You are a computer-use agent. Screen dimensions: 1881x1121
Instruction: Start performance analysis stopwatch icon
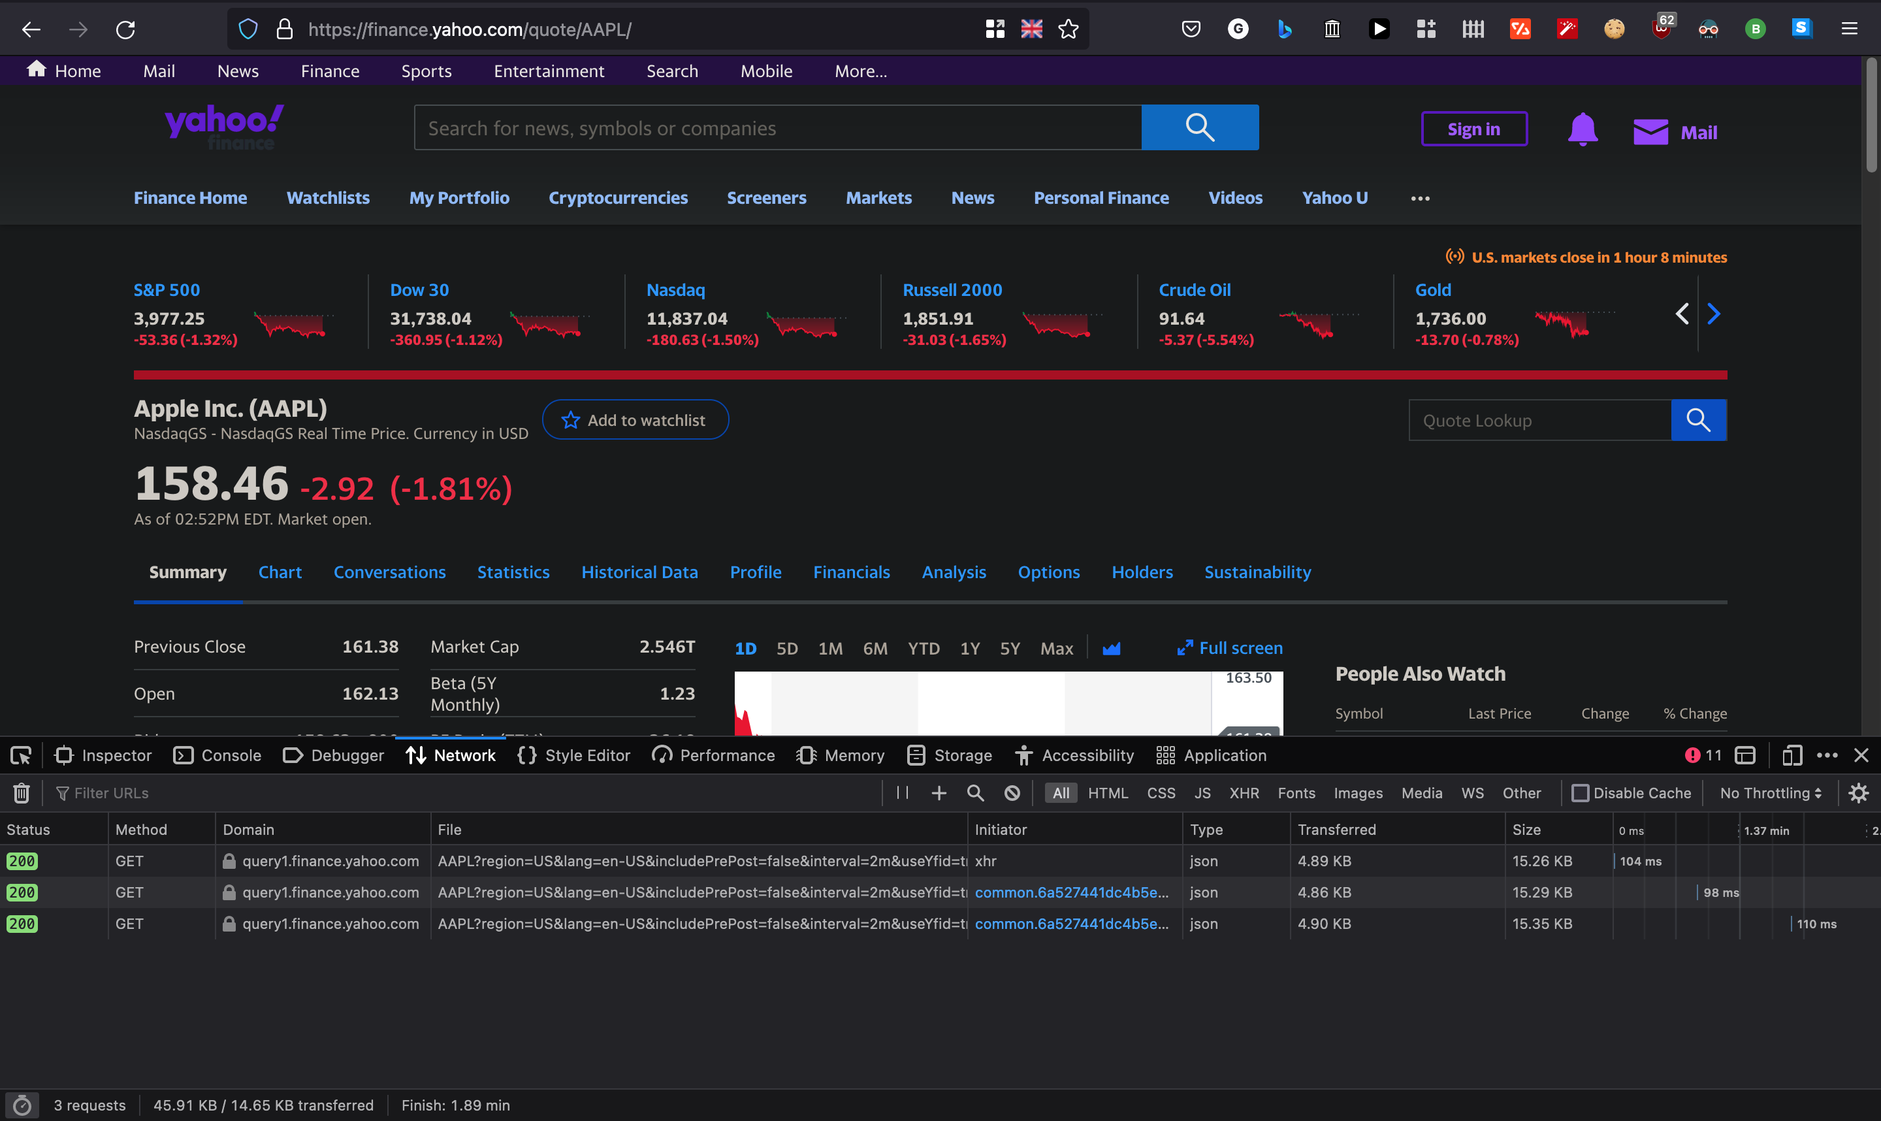(x=22, y=1105)
